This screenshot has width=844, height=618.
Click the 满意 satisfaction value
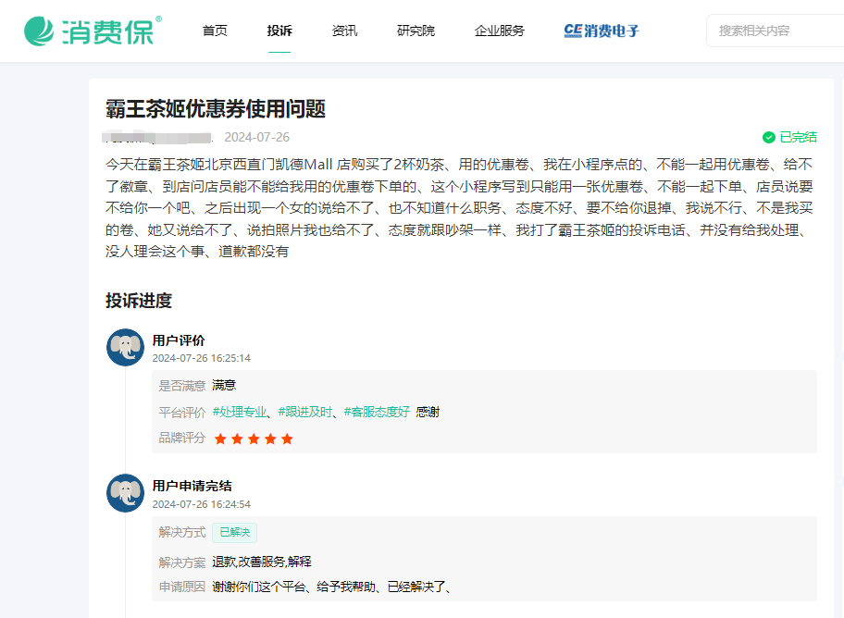(224, 386)
